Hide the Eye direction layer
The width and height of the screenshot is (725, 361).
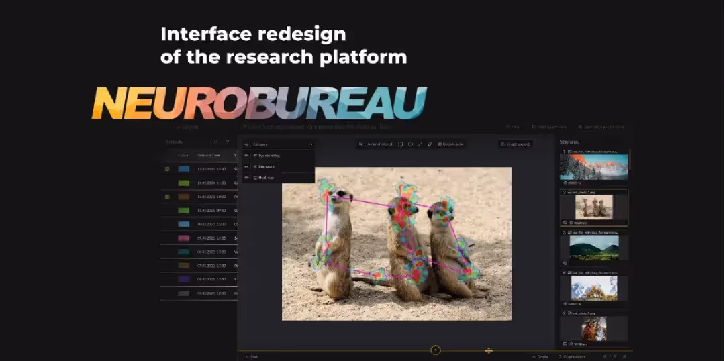point(247,155)
